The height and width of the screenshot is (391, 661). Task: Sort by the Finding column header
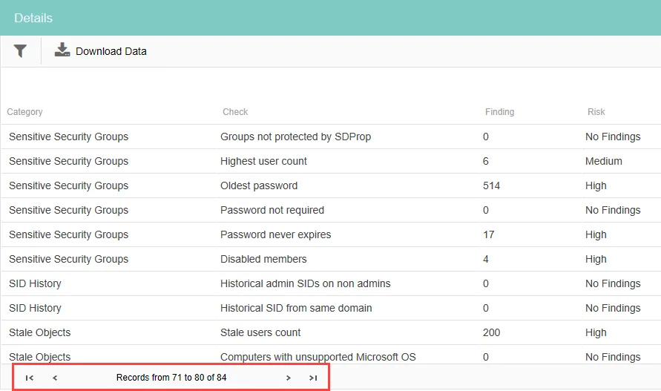tap(499, 112)
